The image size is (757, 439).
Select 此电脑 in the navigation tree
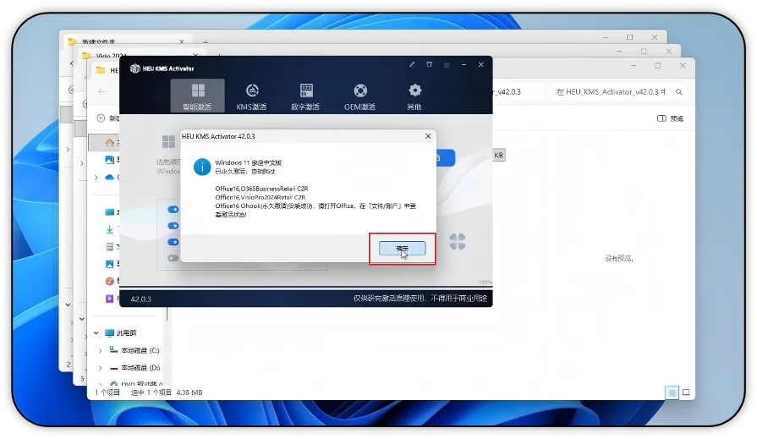[x=126, y=332]
